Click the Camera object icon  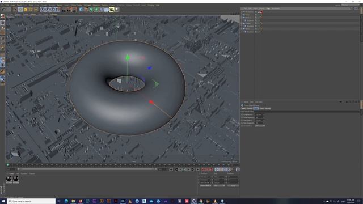click(x=112, y=10)
